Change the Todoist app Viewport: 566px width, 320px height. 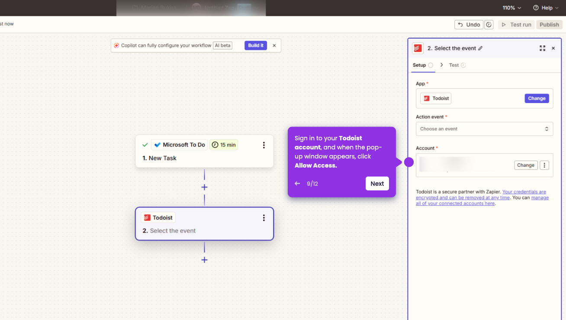click(537, 98)
